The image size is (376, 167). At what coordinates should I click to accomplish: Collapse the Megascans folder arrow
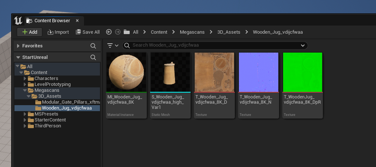tap(25, 90)
